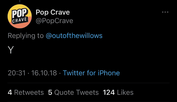Click the 'POP' word in the logo

[20, 13]
